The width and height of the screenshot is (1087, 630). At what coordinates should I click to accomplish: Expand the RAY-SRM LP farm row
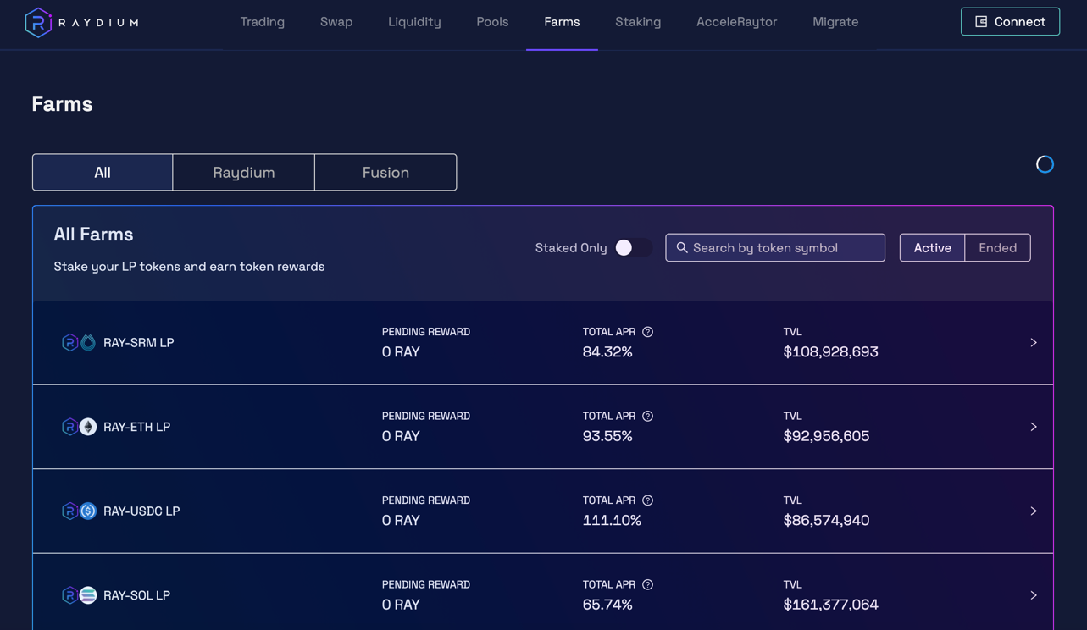click(1033, 342)
